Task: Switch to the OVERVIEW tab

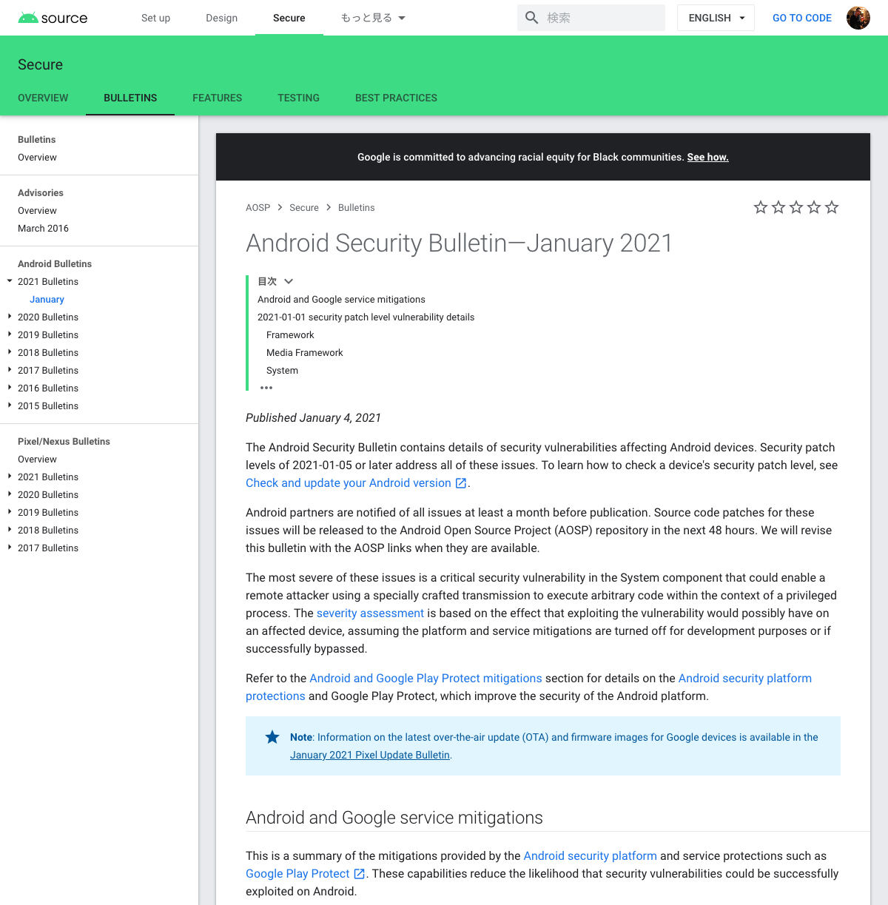Action: click(43, 98)
